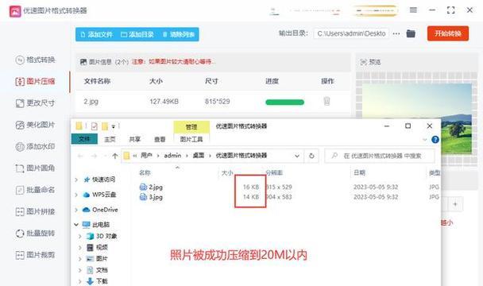Screen dimensions: 483x286
Task: Sort by 分辨率 column header
Action: click(x=274, y=173)
